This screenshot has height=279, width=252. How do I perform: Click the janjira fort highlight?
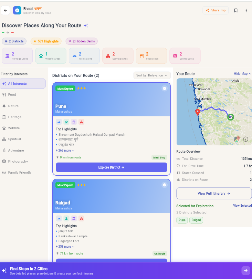[x=66, y=231]
